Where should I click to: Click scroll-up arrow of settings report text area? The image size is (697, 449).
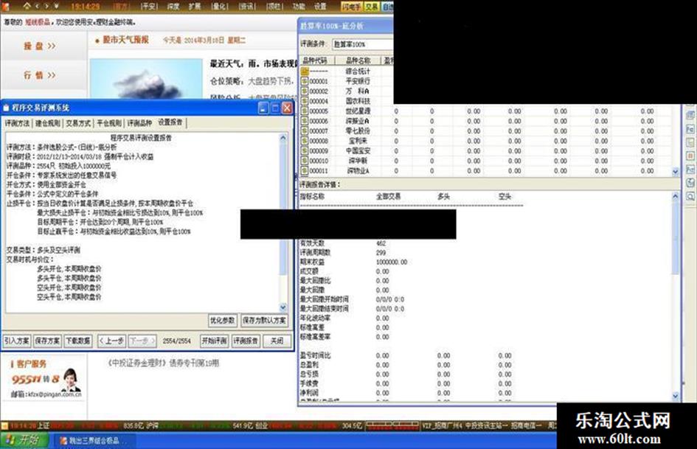(283, 138)
